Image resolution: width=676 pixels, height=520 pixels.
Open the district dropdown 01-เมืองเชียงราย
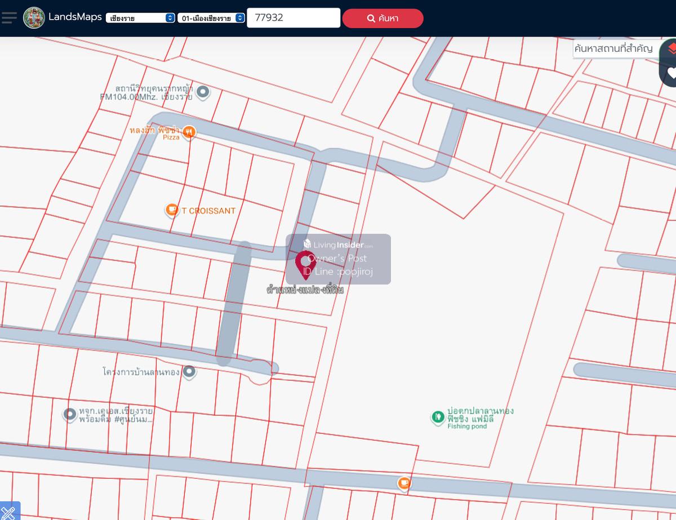211,18
